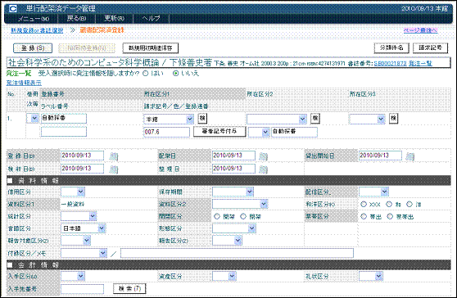Image resolution: width=457 pixels, height=298 pixels.
Task: Choose 和 for 和洋区分
Action: (x=389, y=204)
